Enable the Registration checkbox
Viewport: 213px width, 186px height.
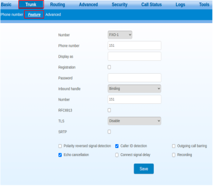click(109, 67)
